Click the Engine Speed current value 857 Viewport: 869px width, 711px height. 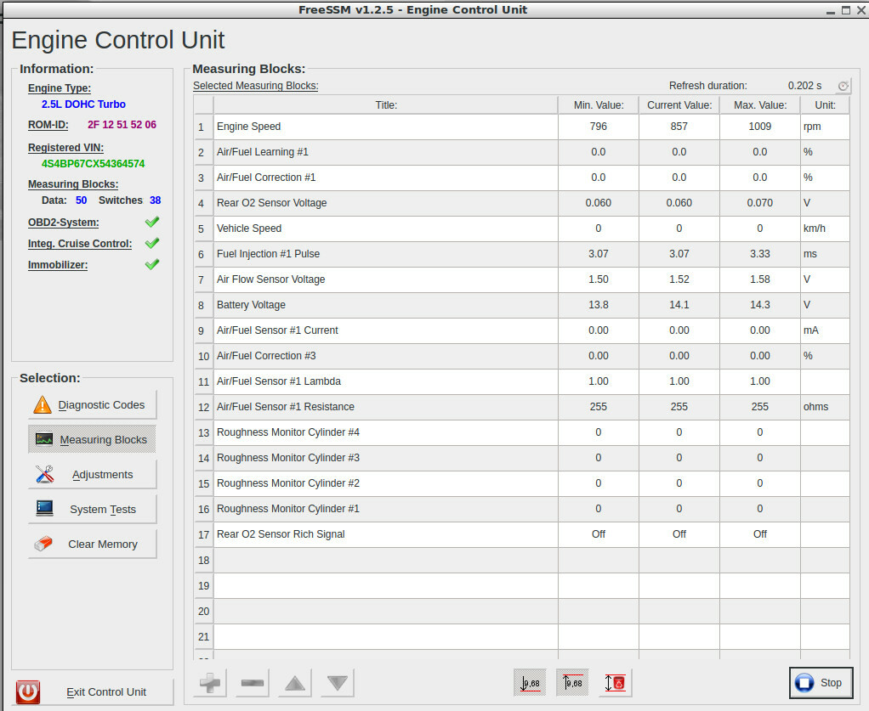pyautogui.click(x=679, y=127)
